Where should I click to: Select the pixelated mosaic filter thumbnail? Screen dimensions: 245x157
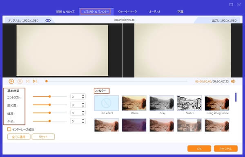coord(189,125)
